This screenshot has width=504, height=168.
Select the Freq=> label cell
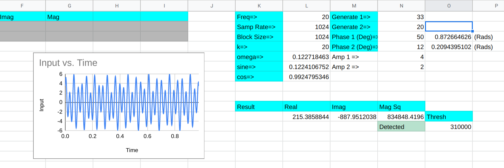(259, 17)
